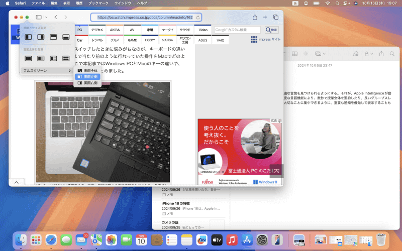Select 画面右側 in the fullscreen submenu
This screenshot has height=251, width=402.
tap(87, 83)
